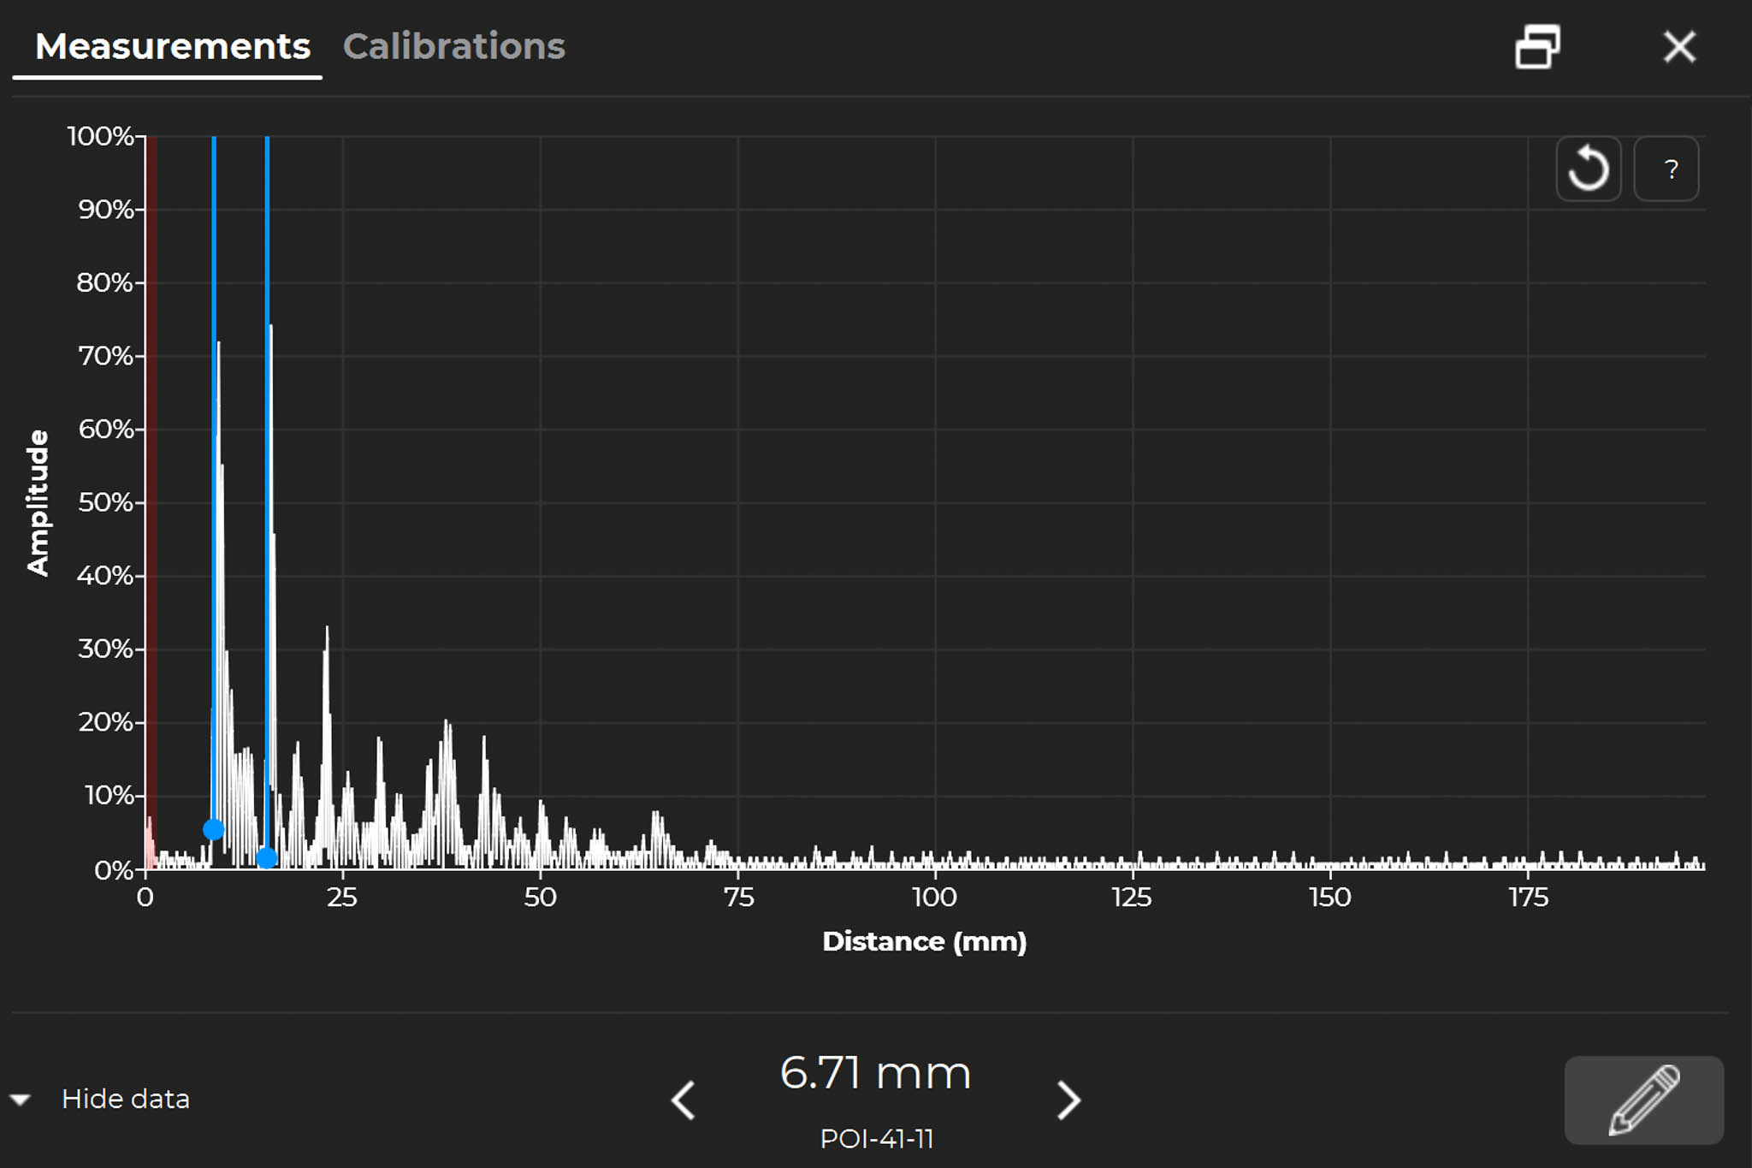This screenshot has width=1752, height=1168.
Task: Go to previous measurement with left chevron
Action: [684, 1100]
